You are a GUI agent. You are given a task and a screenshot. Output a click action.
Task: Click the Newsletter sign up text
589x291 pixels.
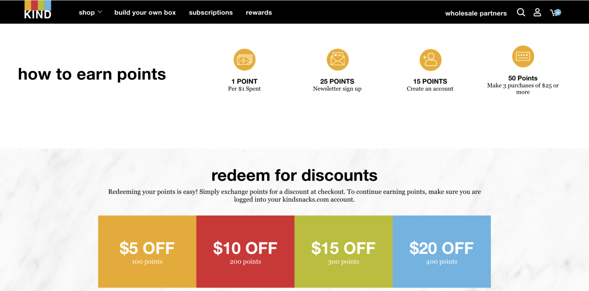pyautogui.click(x=337, y=89)
